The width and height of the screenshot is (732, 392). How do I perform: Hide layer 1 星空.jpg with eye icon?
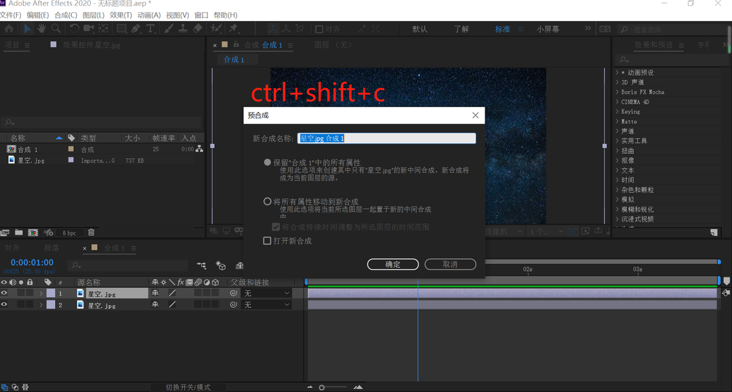pos(5,293)
